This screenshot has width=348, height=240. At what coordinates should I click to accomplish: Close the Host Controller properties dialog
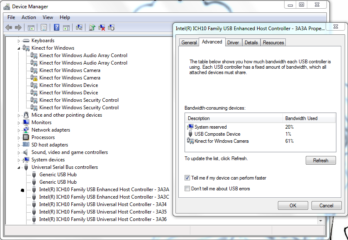336,26
